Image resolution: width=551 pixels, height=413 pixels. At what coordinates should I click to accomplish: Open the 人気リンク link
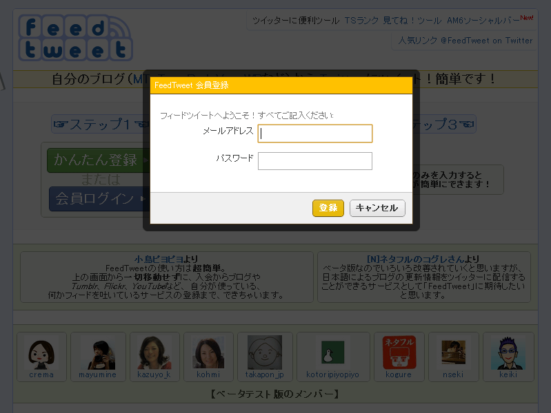417,41
